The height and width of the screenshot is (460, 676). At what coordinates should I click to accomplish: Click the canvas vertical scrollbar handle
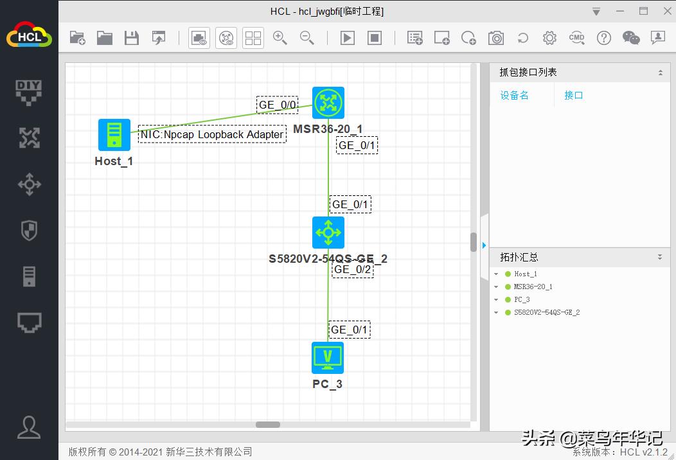click(x=474, y=242)
